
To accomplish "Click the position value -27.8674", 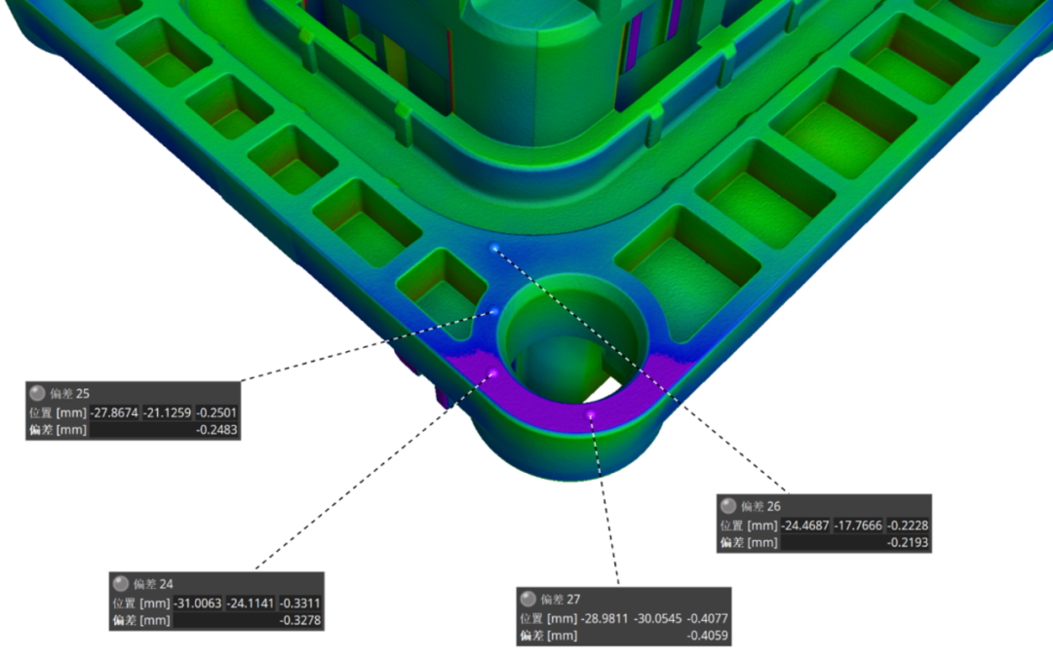I will [114, 412].
